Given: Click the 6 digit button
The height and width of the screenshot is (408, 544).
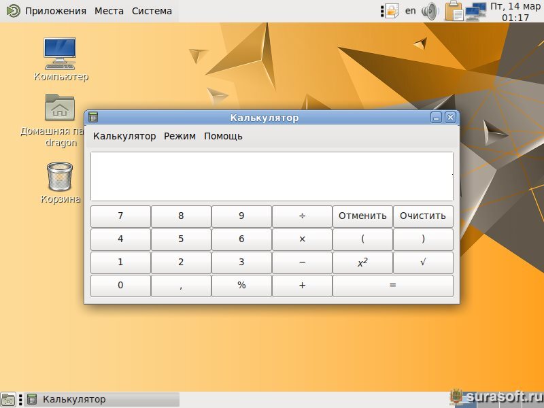Looking at the screenshot, I should pos(241,239).
